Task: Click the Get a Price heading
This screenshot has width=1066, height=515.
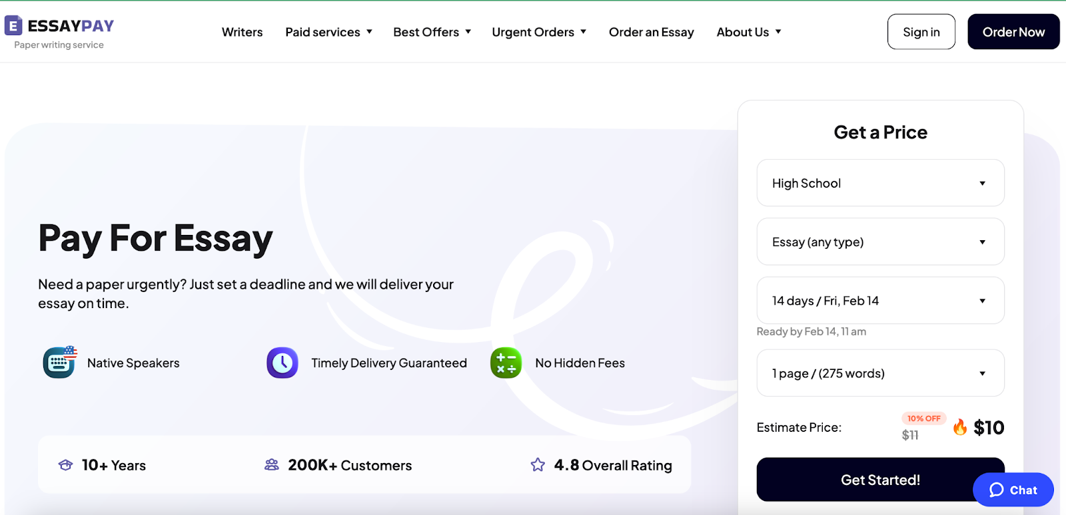Action: [x=880, y=132]
